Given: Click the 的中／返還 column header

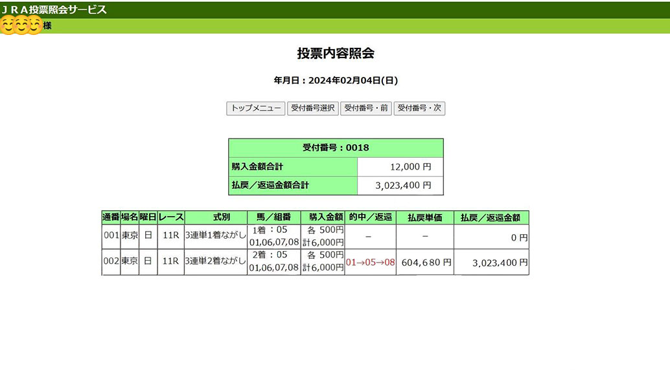Looking at the screenshot, I should 370,217.
